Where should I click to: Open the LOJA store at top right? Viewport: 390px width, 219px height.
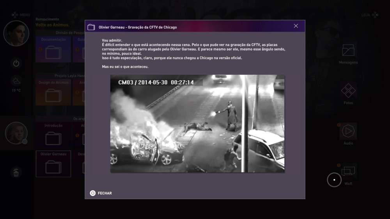[370, 15]
